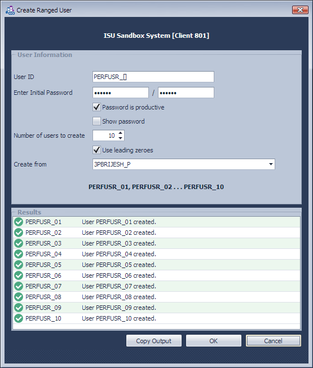Click the green check icon for PERFUSR_01

coord(19,222)
